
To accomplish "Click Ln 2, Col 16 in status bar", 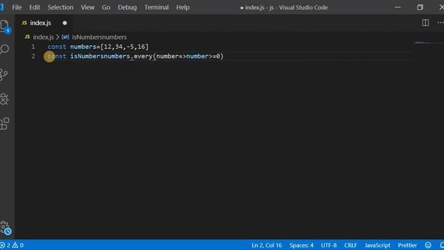I will point(266,245).
